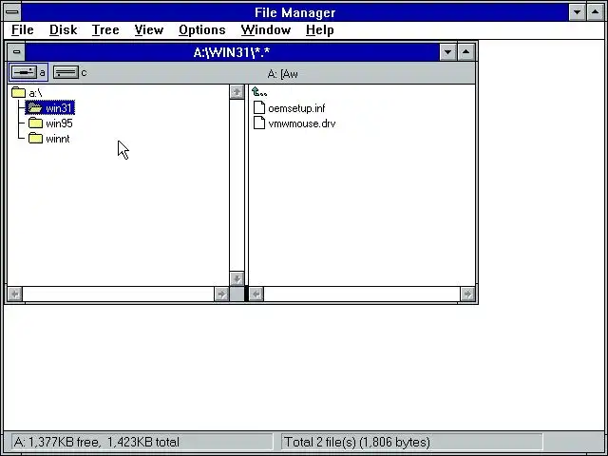Switch to hard drive c icon
This screenshot has width=608, height=456.
pos(66,72)
